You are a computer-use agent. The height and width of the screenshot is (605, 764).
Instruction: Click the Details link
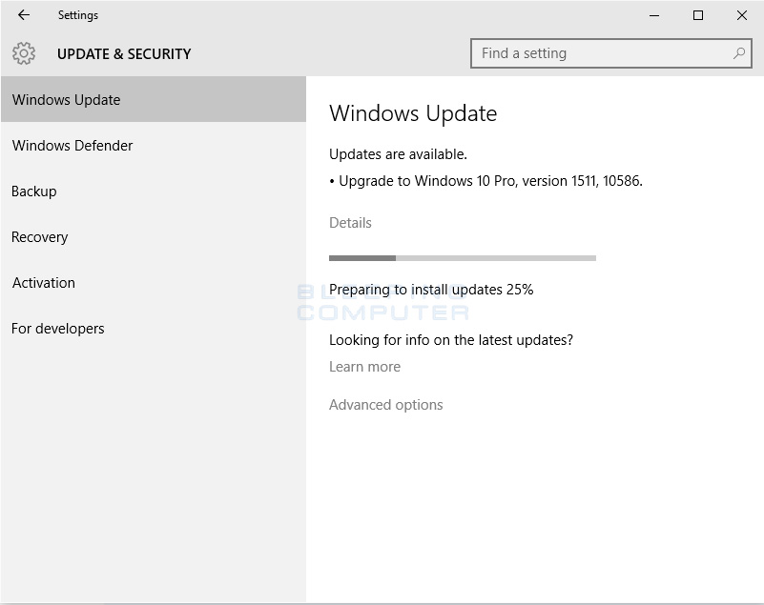[x=350, y=222]
